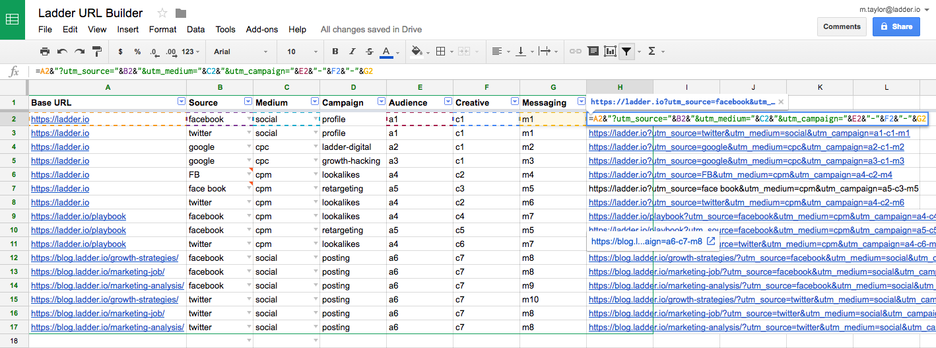Apply strikethrough formatting
936x348 pixels.
coord(369,52)
